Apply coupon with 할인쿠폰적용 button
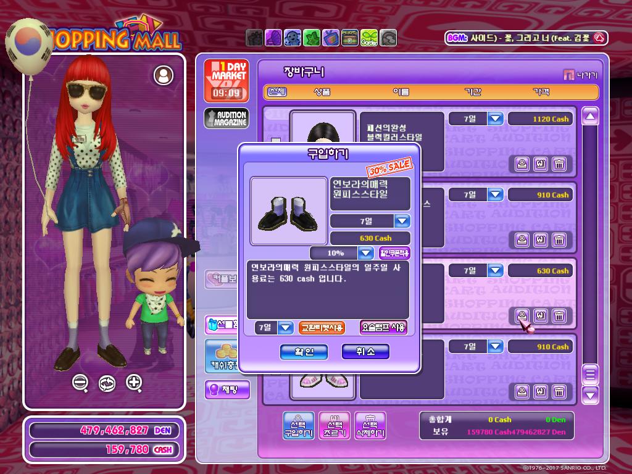The height and width of the screenshot is (474, 632). tap(394, 253)
